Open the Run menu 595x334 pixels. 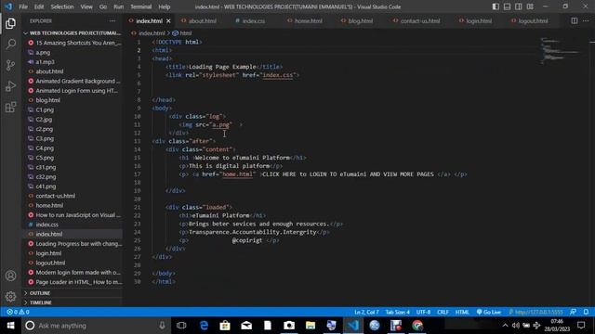(x=118, y=6)
